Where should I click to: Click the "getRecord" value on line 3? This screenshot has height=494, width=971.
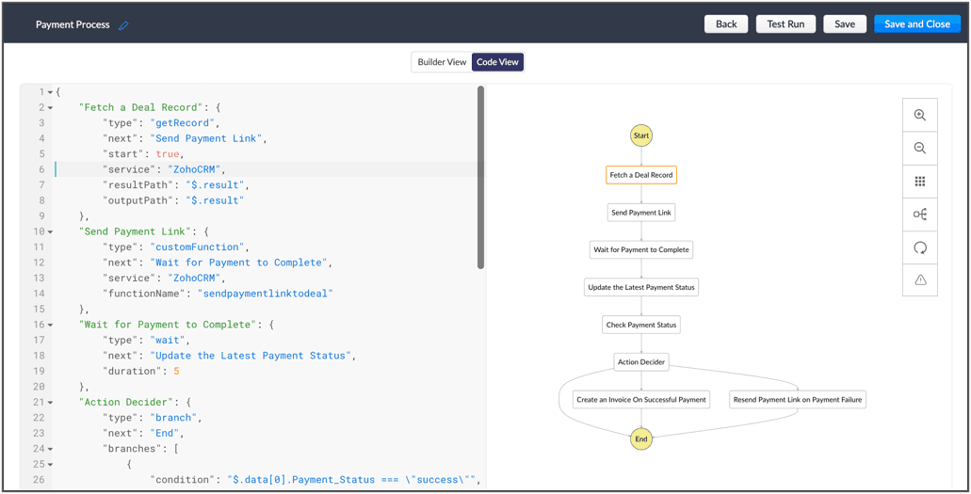[181, 123]
